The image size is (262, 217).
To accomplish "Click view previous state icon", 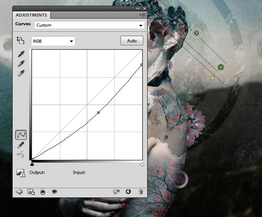I will click(117, 192).
